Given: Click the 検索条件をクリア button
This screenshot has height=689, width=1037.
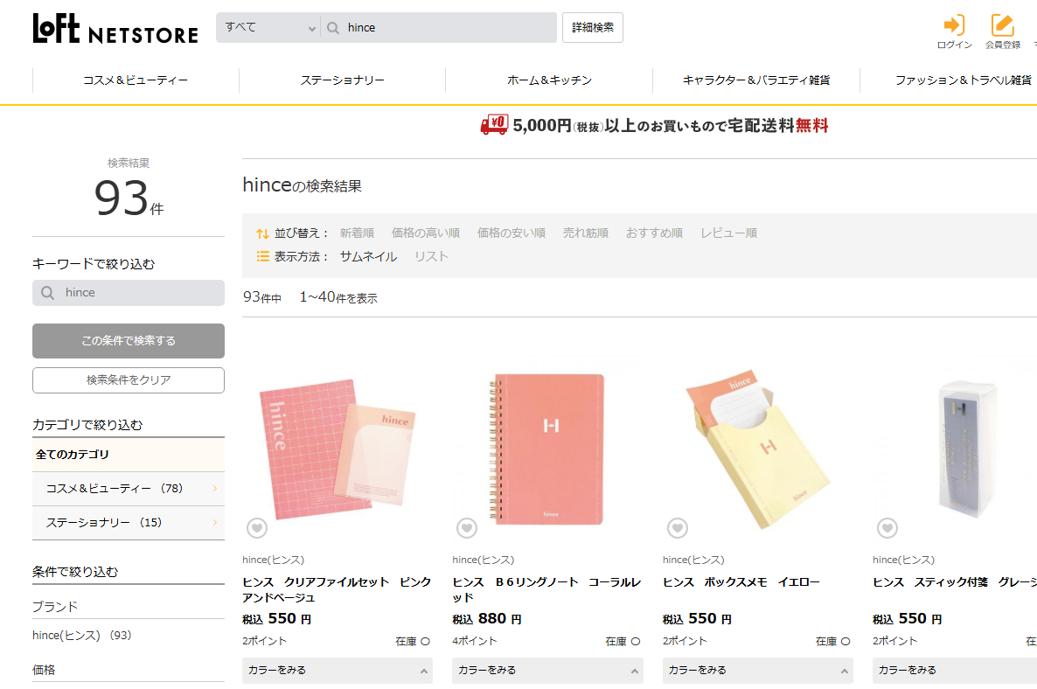Looking at the screenshot, I should 129,380.
